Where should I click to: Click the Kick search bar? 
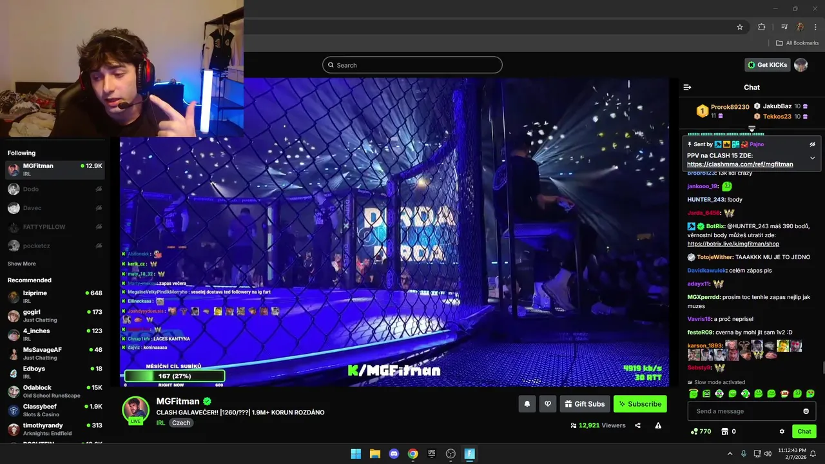pos(412,65)
